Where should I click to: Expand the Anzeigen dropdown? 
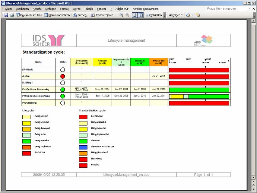pyautogui.click(x=175, y=15)
